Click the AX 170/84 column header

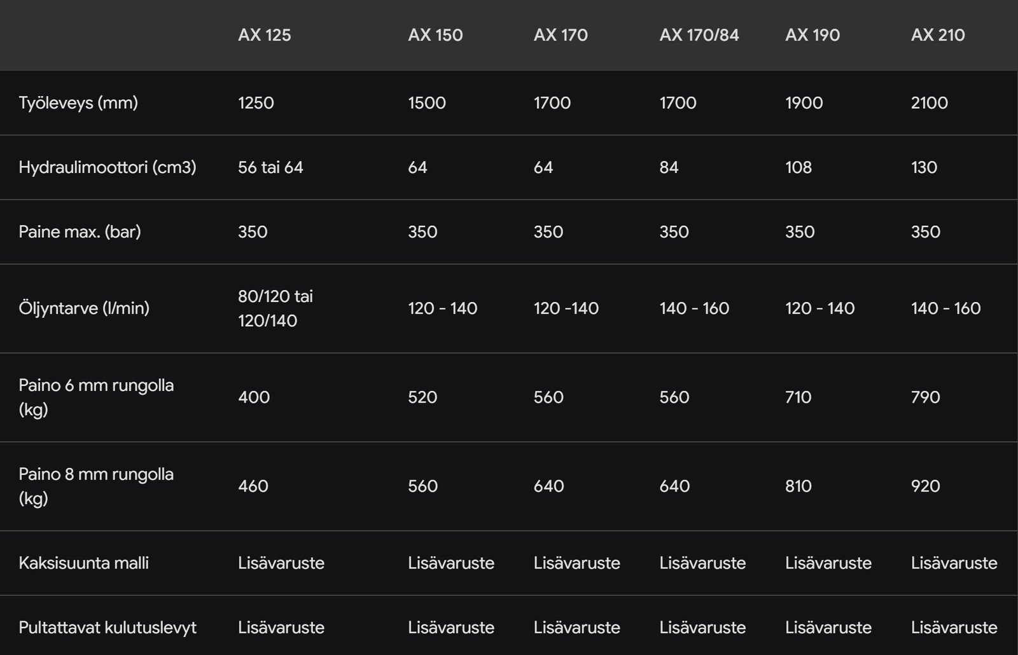pyautogui.click(x=699, y=35)
